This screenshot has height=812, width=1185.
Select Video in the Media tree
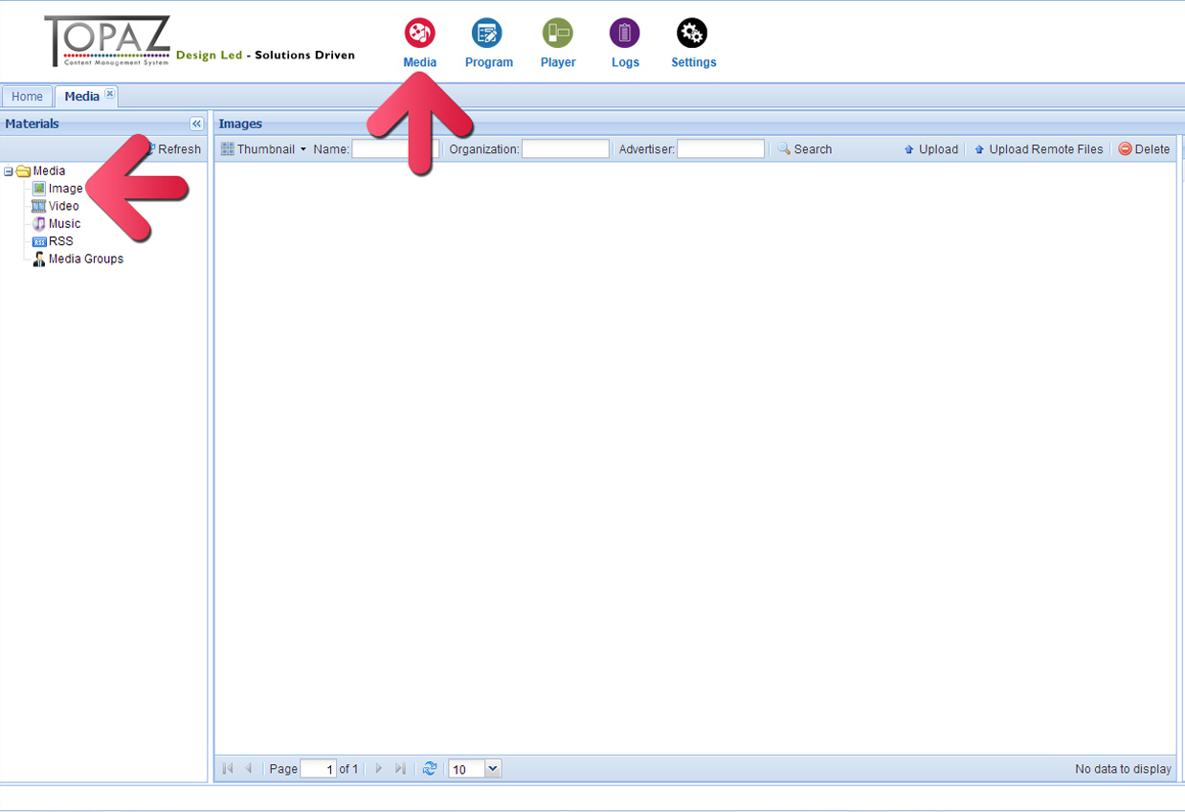point(63,206)
